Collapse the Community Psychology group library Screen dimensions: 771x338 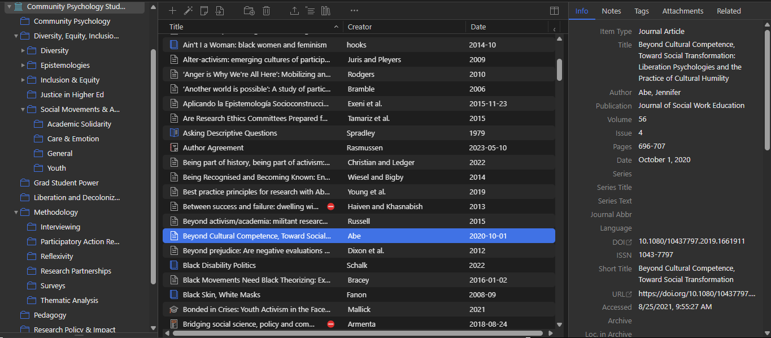(9, 7)
